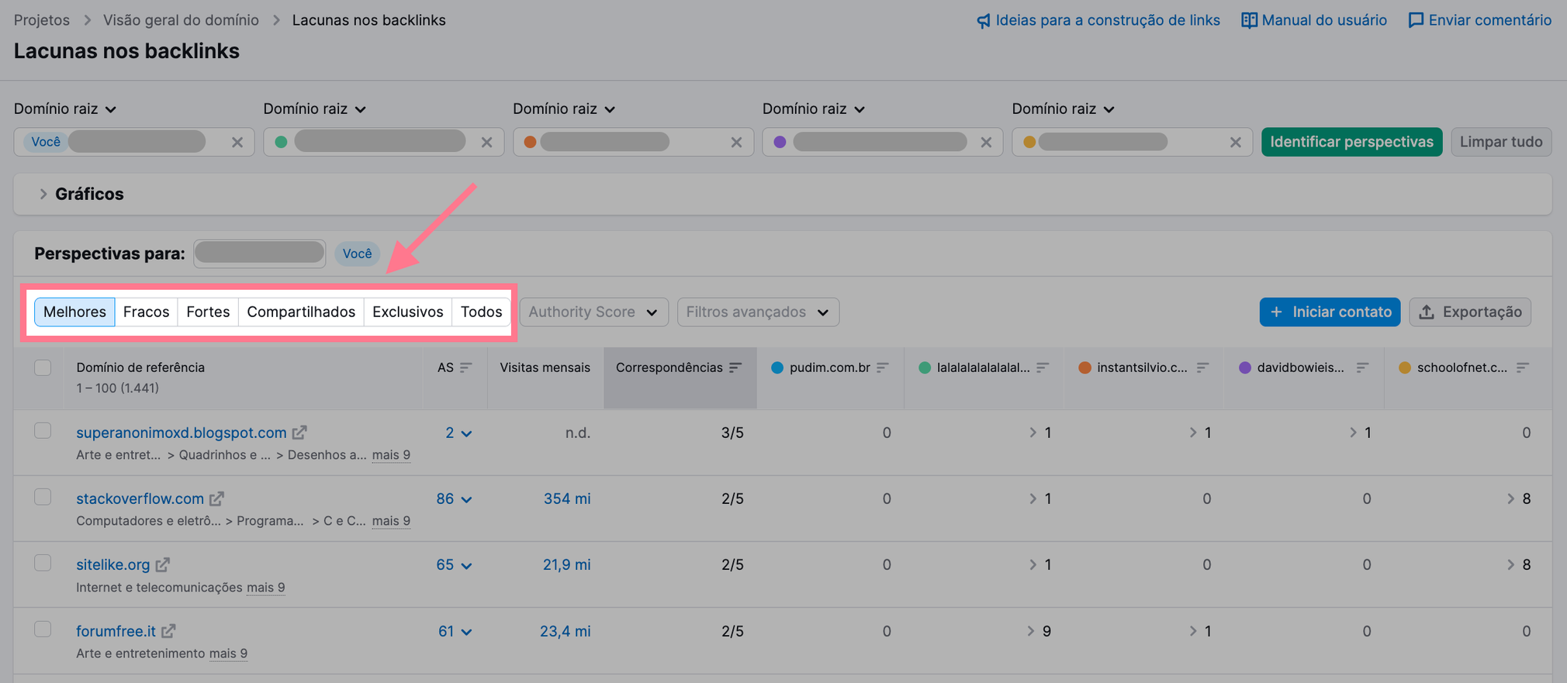Open Domínio raiz dropdown above purple-dot field

coord(814,109)
